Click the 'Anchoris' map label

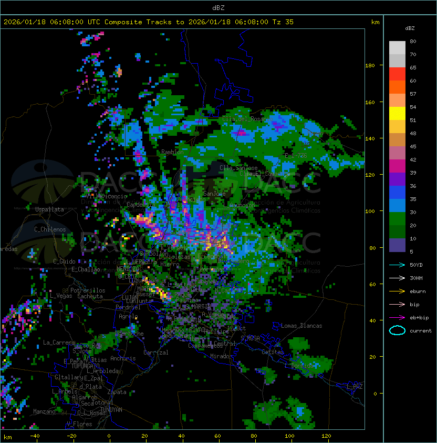[123, 358]
